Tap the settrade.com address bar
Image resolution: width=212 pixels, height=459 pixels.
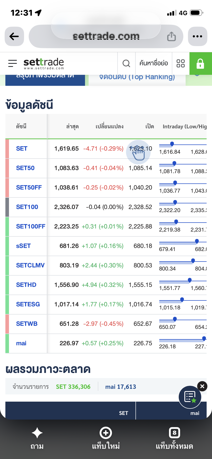click(x=106, y=36)
